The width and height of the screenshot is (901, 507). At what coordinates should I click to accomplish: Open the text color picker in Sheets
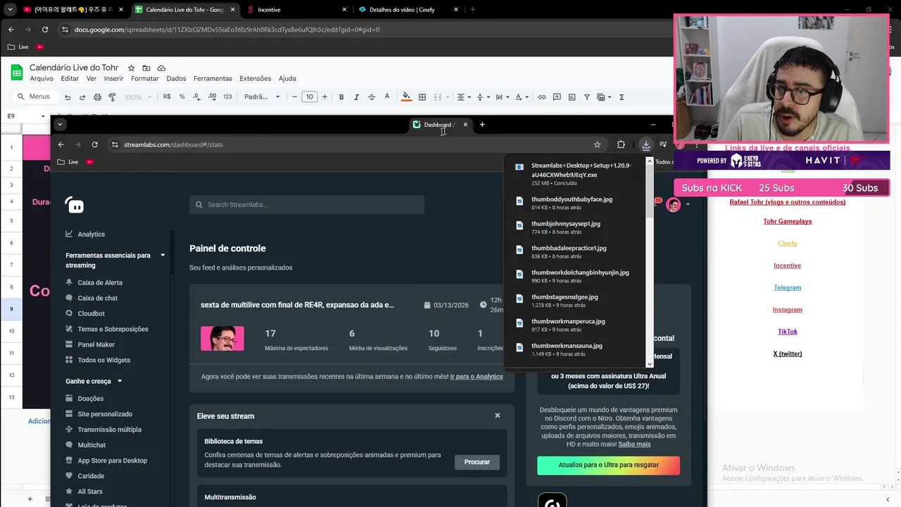coord(386,97)
